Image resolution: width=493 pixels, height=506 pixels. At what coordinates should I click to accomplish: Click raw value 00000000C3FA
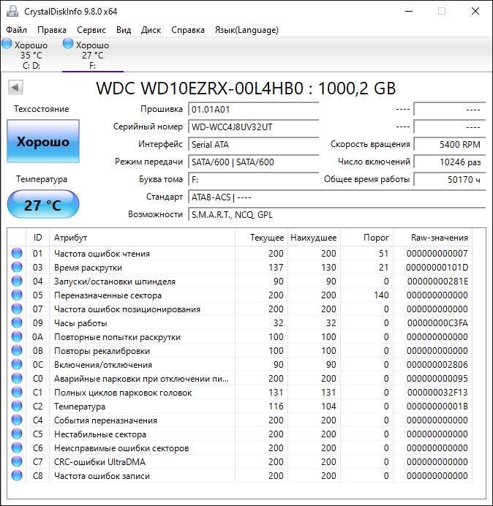click(x=437, y=322)
